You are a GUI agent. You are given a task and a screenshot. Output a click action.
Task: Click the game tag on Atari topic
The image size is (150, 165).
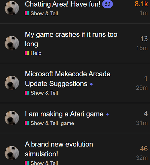(x=67, y=123)
